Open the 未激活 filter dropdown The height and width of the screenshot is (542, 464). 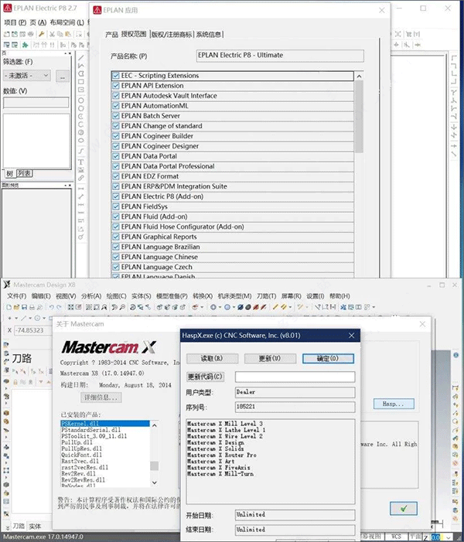pyautogui.click(x=27, y=75)
